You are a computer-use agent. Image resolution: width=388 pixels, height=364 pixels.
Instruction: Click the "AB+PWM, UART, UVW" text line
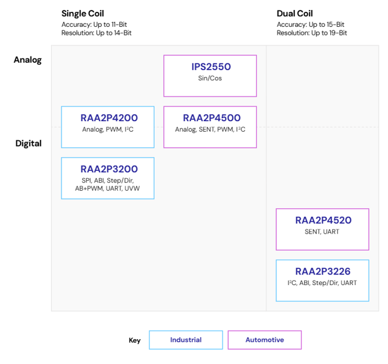pyautogui.click(x=108, y=188)
